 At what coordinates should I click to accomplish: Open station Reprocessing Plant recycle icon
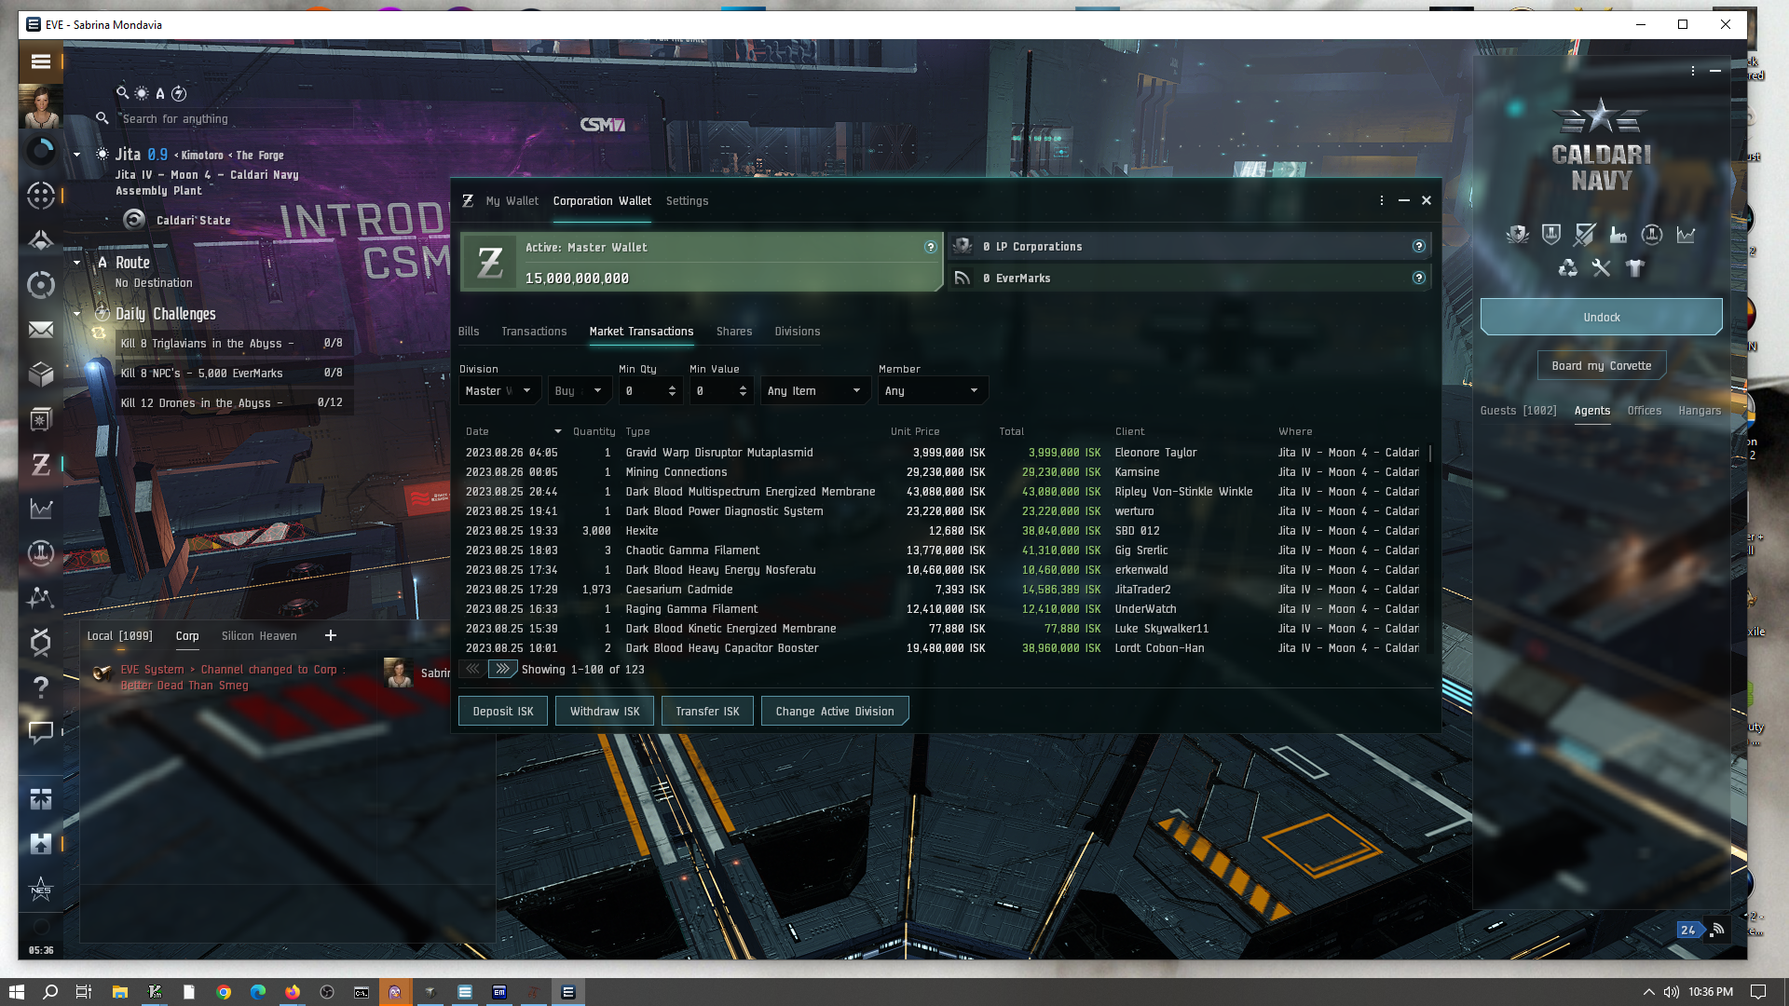pos(1568,268)
